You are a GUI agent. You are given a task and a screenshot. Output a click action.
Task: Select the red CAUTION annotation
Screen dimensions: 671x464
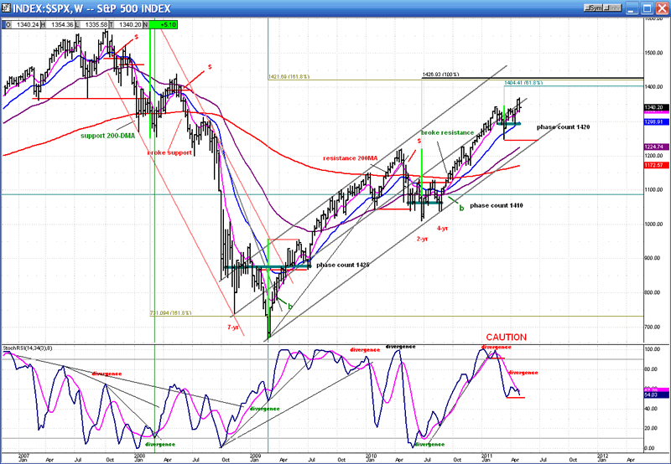[506, 338]
